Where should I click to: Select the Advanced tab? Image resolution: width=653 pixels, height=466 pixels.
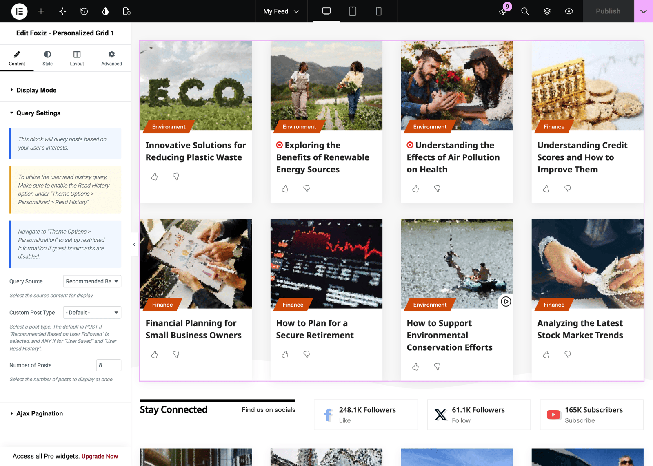coord(111,58)
